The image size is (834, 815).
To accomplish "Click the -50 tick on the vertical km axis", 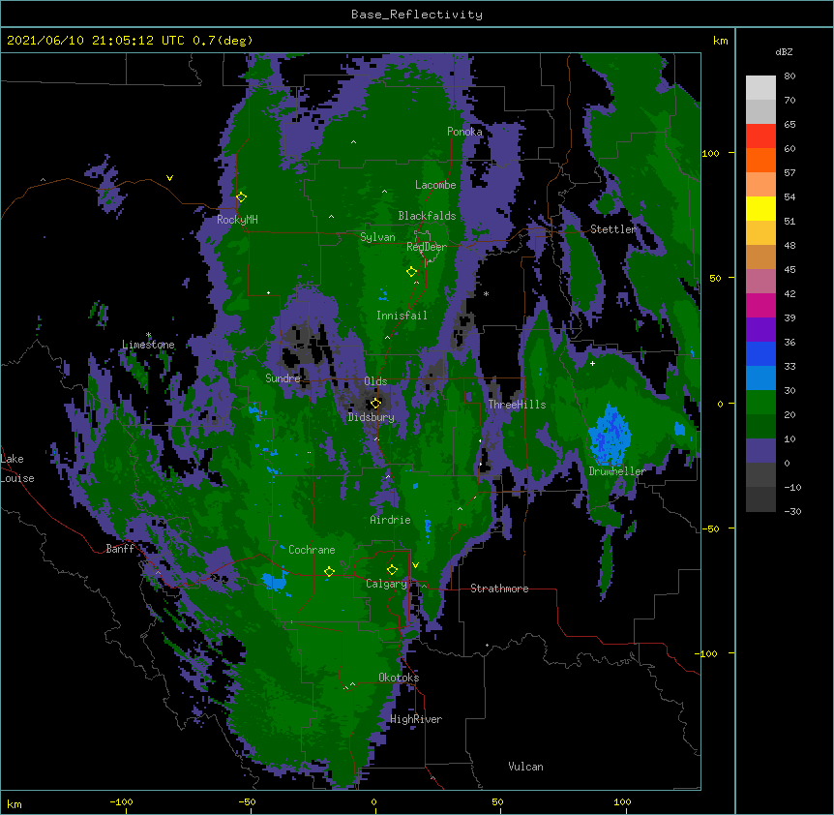I will [x=710, y=528].
